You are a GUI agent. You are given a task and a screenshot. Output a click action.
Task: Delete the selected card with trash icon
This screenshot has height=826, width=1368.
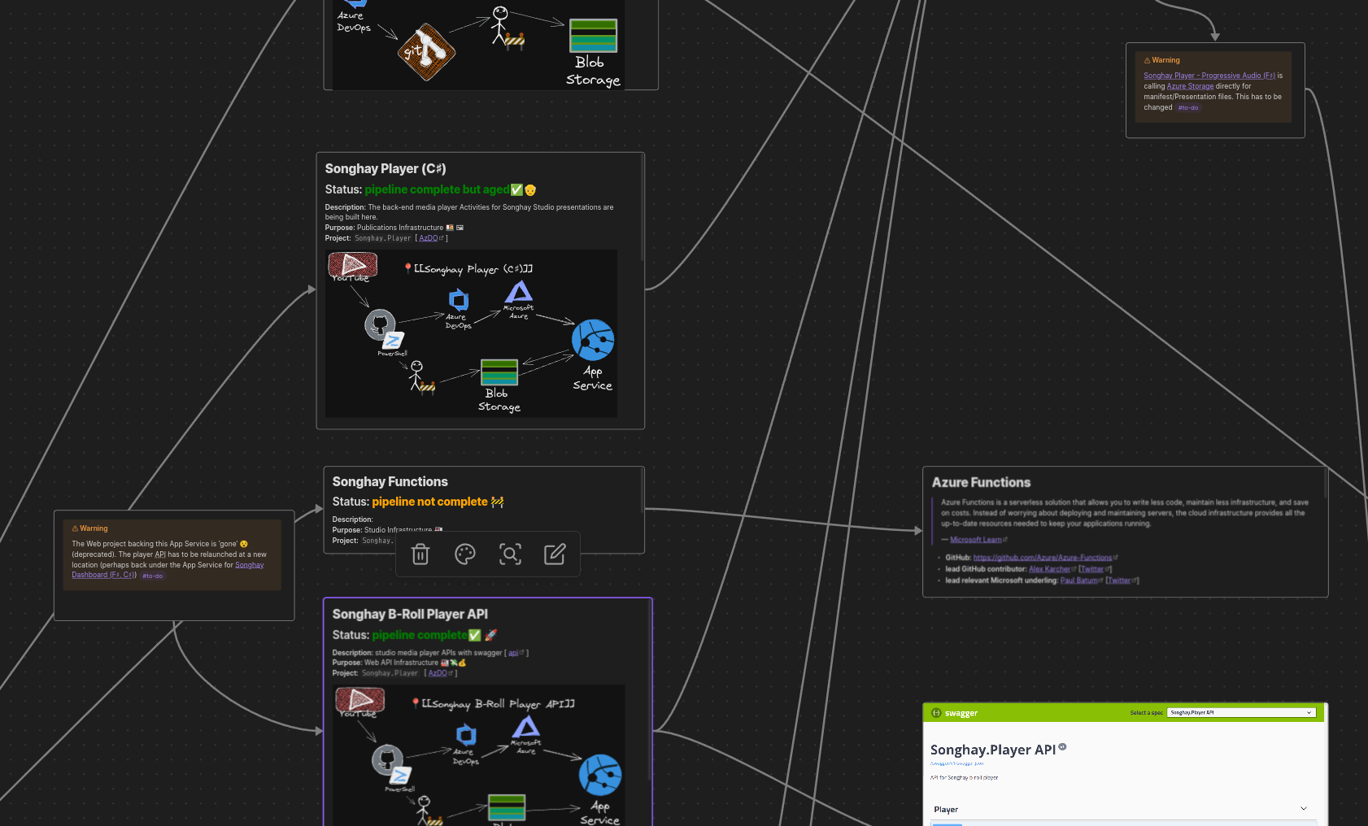420,554
